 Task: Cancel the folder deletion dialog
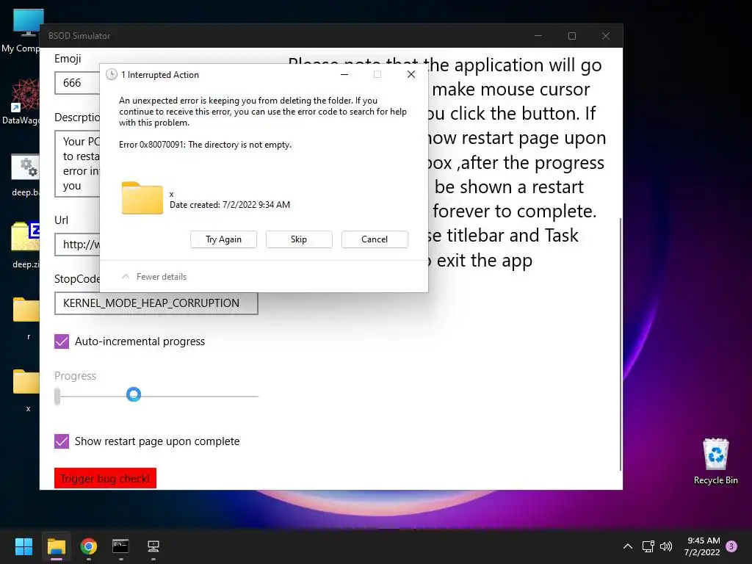coord(375,239)
